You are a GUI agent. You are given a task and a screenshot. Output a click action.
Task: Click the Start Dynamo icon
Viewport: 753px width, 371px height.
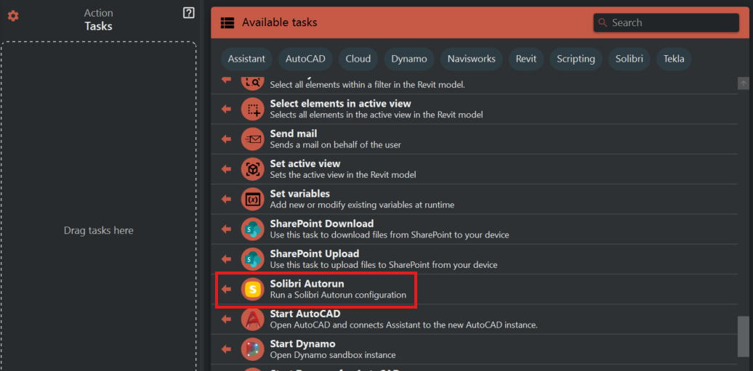tap(253, 349)
